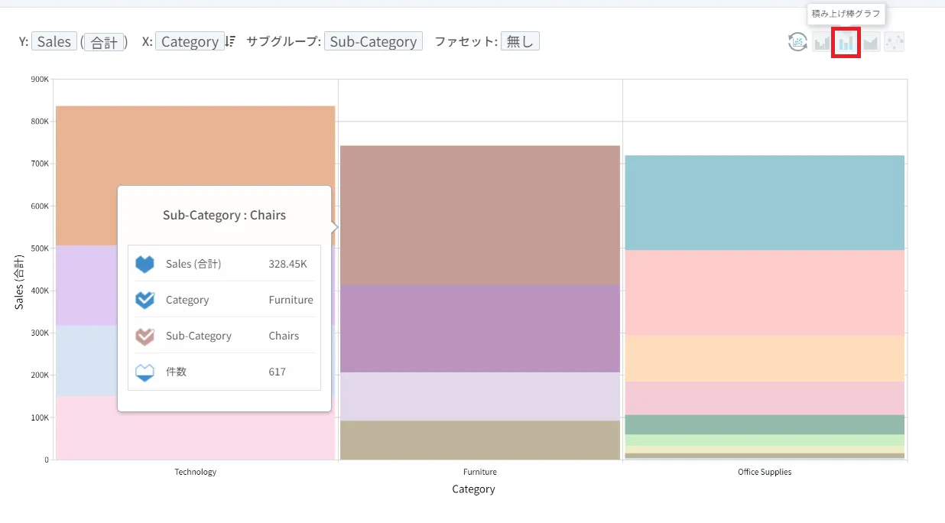The image size is (945, 523).
Task: Open the 合計 aggregation dropdown
Action: (x=104, y=42)
